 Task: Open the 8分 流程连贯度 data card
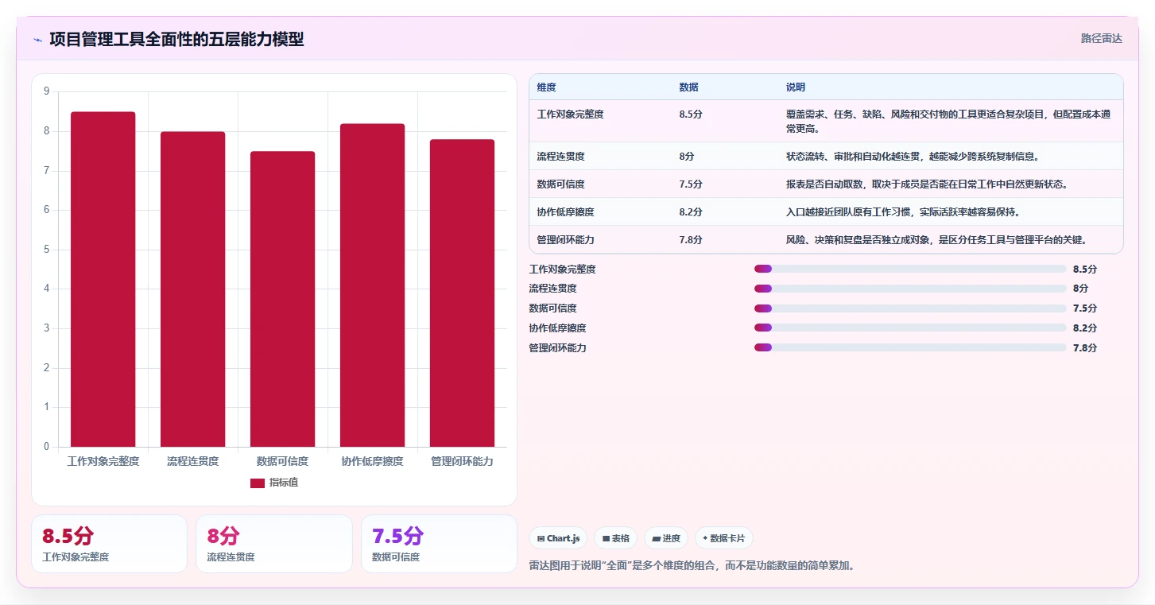[273, 544]
